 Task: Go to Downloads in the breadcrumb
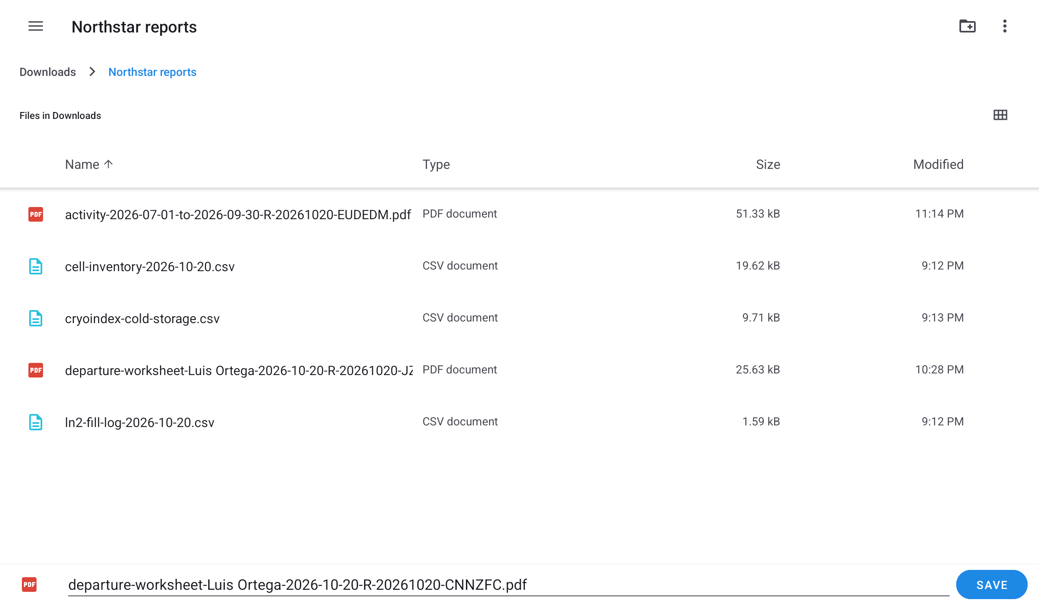(47, 72)
